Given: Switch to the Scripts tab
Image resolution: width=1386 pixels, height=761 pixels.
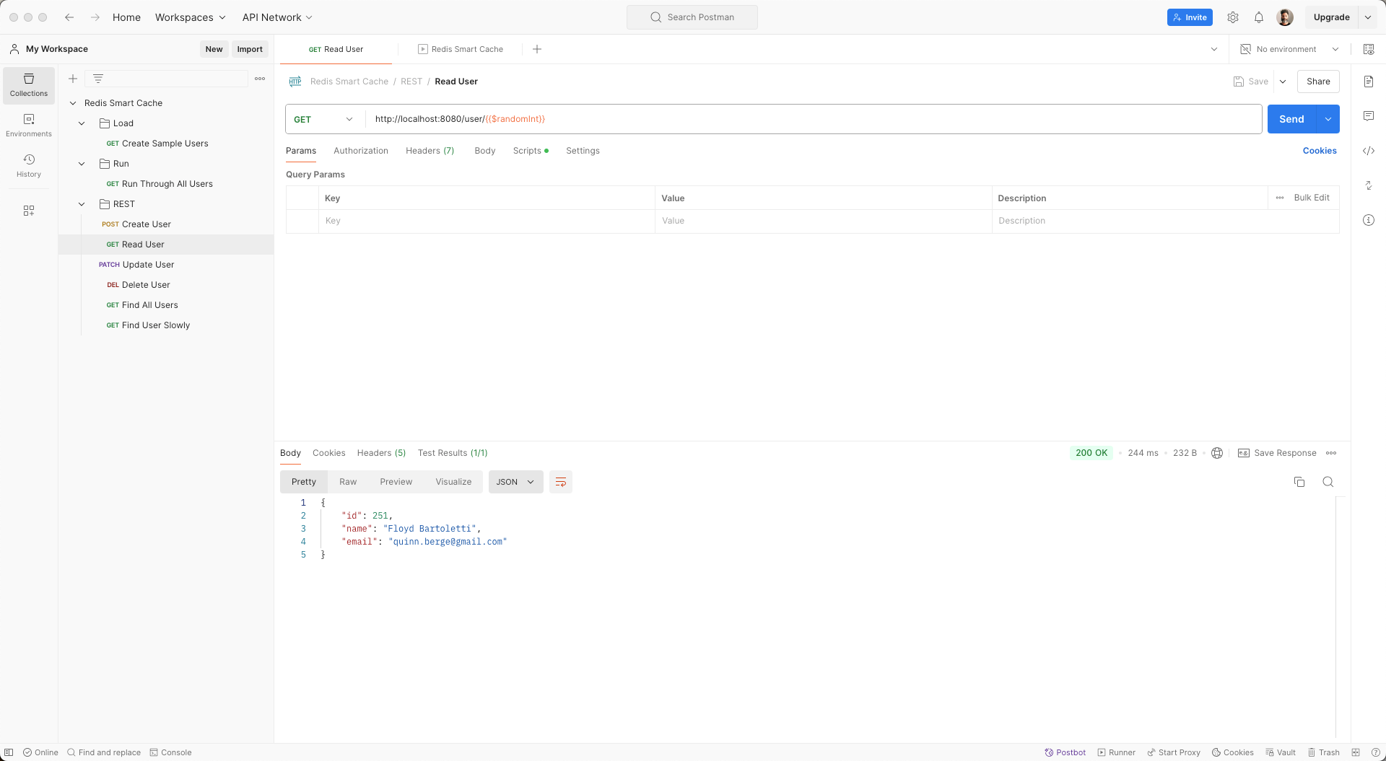Looking at the screenshot, I should pos(531,151).
